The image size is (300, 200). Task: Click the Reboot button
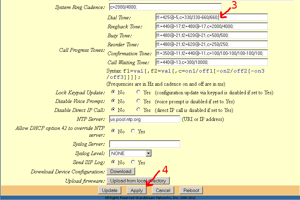coord(191,190)
